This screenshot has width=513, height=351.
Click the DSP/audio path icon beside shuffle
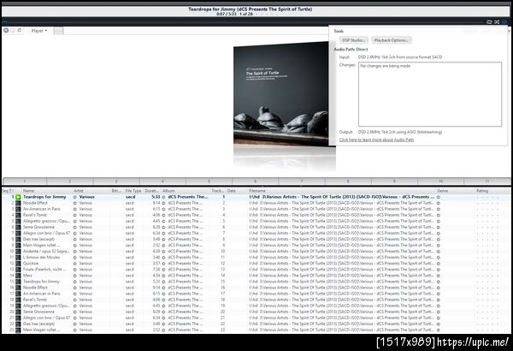[x=504, y=22]
